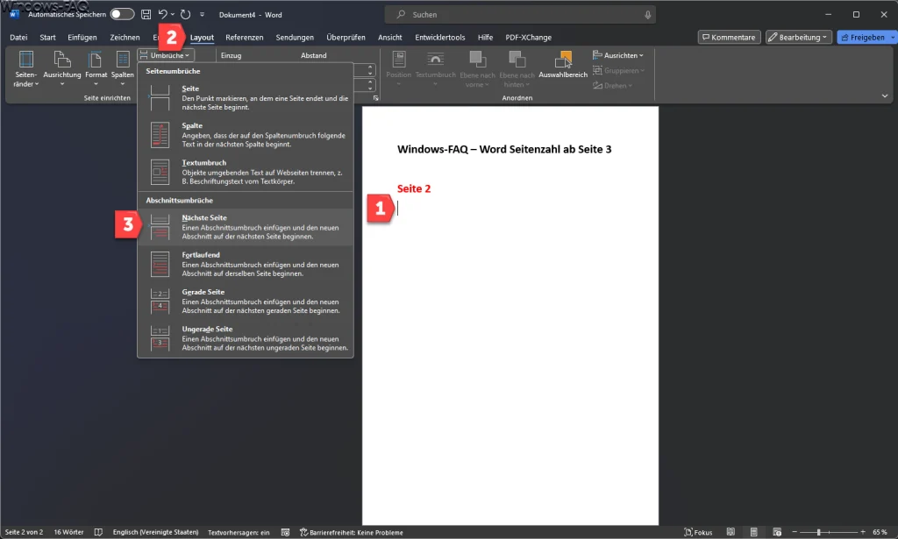Click the Save disk icon in title bar

[x=146, y=14]
